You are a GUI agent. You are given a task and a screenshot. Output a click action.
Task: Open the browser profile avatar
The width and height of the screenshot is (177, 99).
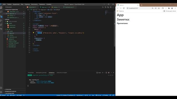coord(172,8)
